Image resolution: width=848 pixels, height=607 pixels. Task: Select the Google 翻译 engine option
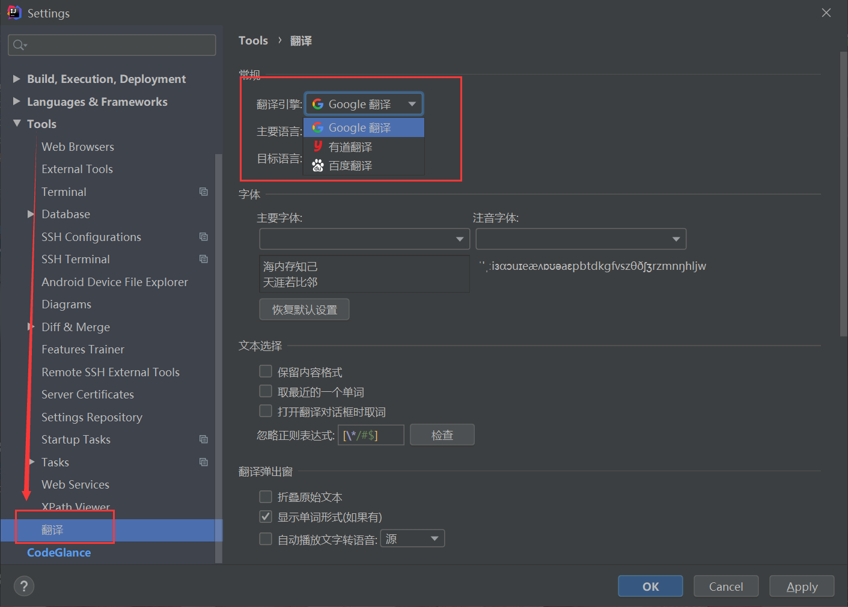359,127
